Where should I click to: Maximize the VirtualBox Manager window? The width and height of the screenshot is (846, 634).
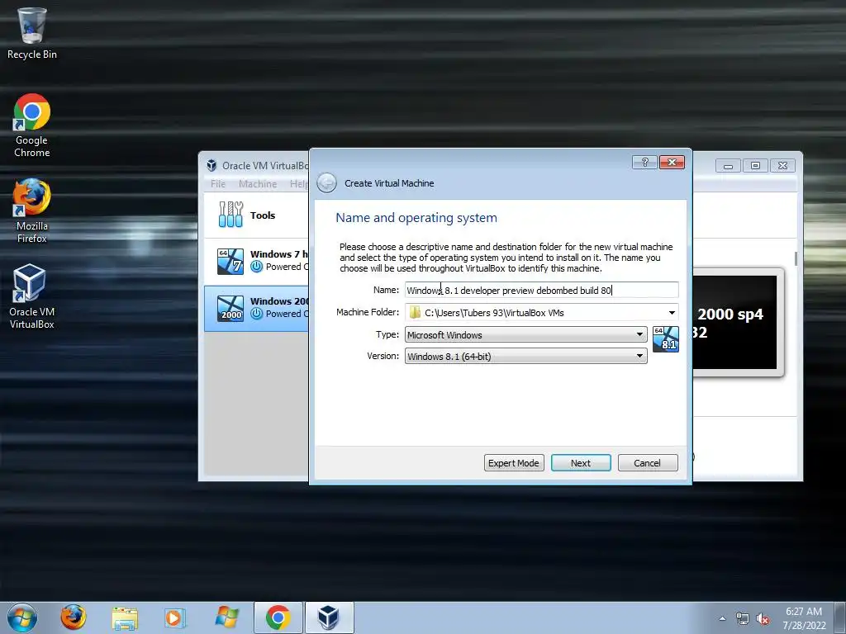click(755, 165)
